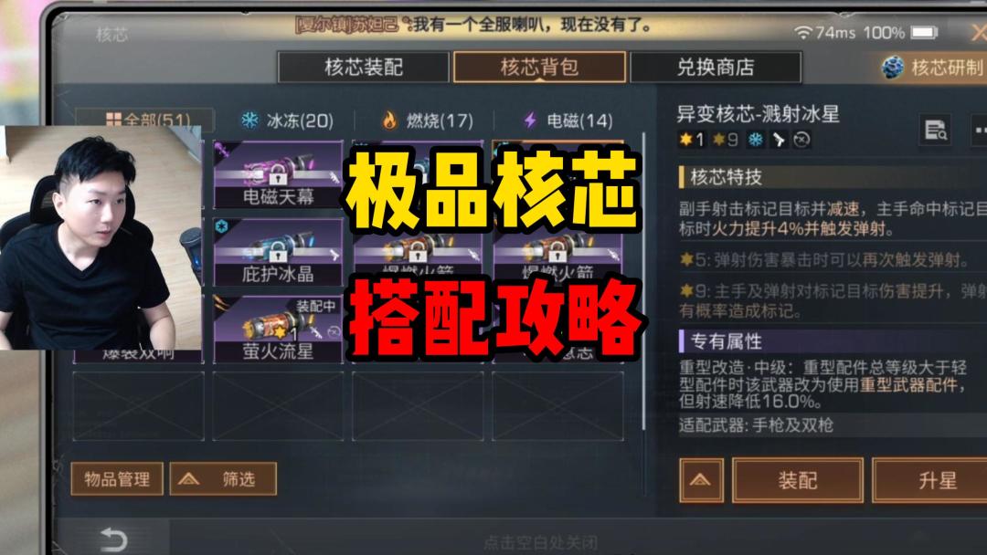The height and width of the screenshot is (555, 987).
Task: Open the 核芯研制 core research icon
Action: click(x=893, y=68)
